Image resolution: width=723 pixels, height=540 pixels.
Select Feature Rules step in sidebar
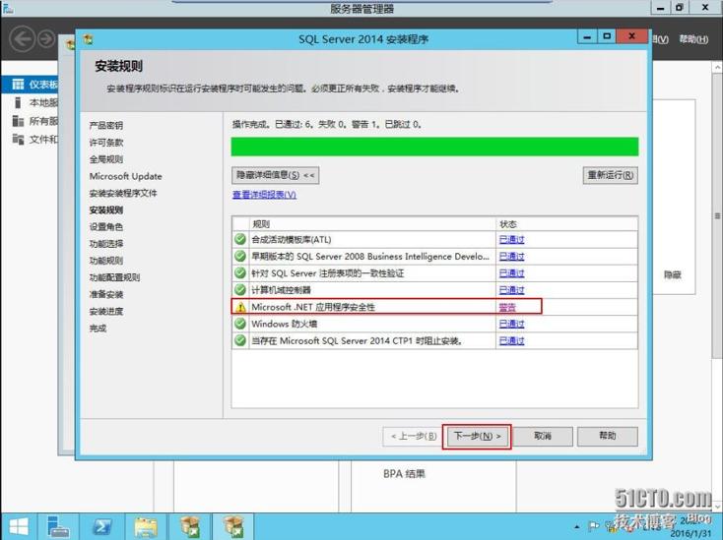pyautogui.click(x=106, y=261)
